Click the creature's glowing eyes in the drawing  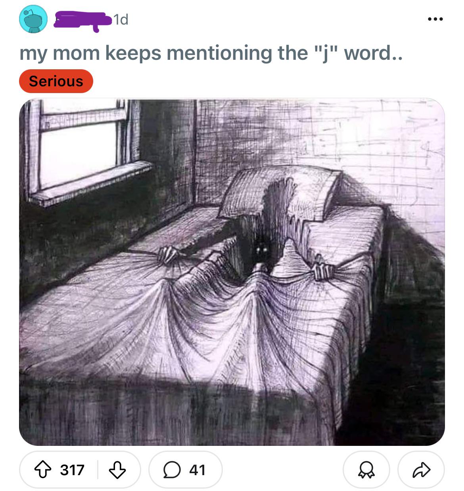(261, 250)
